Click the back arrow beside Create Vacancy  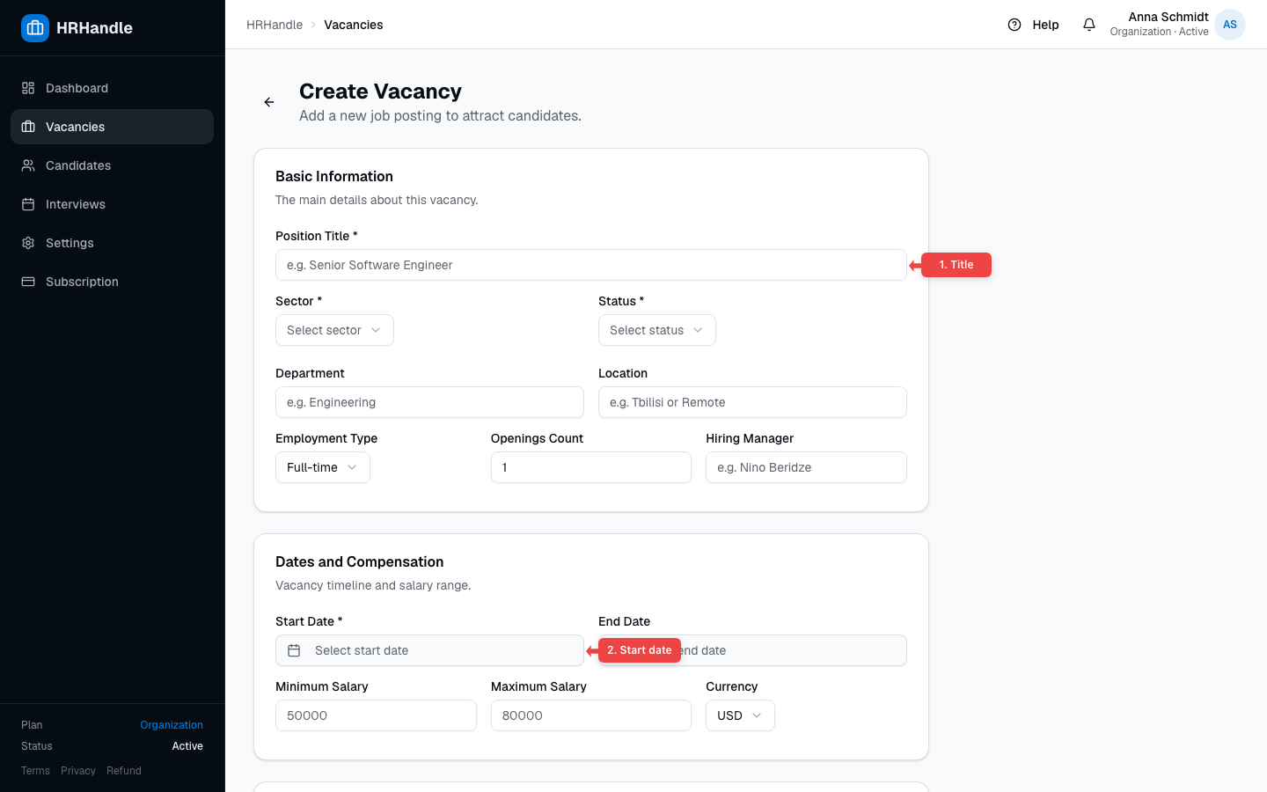click(x=269, y=102)
